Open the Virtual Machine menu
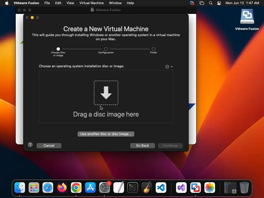Viewport: 264px width, 198px height. click(92, 3)
